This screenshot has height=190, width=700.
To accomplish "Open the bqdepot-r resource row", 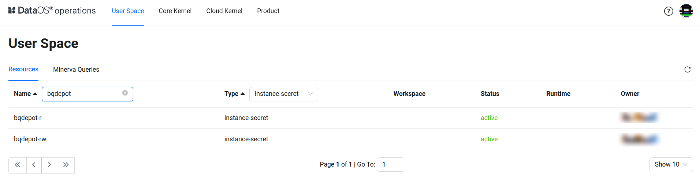I will [28, 118].
